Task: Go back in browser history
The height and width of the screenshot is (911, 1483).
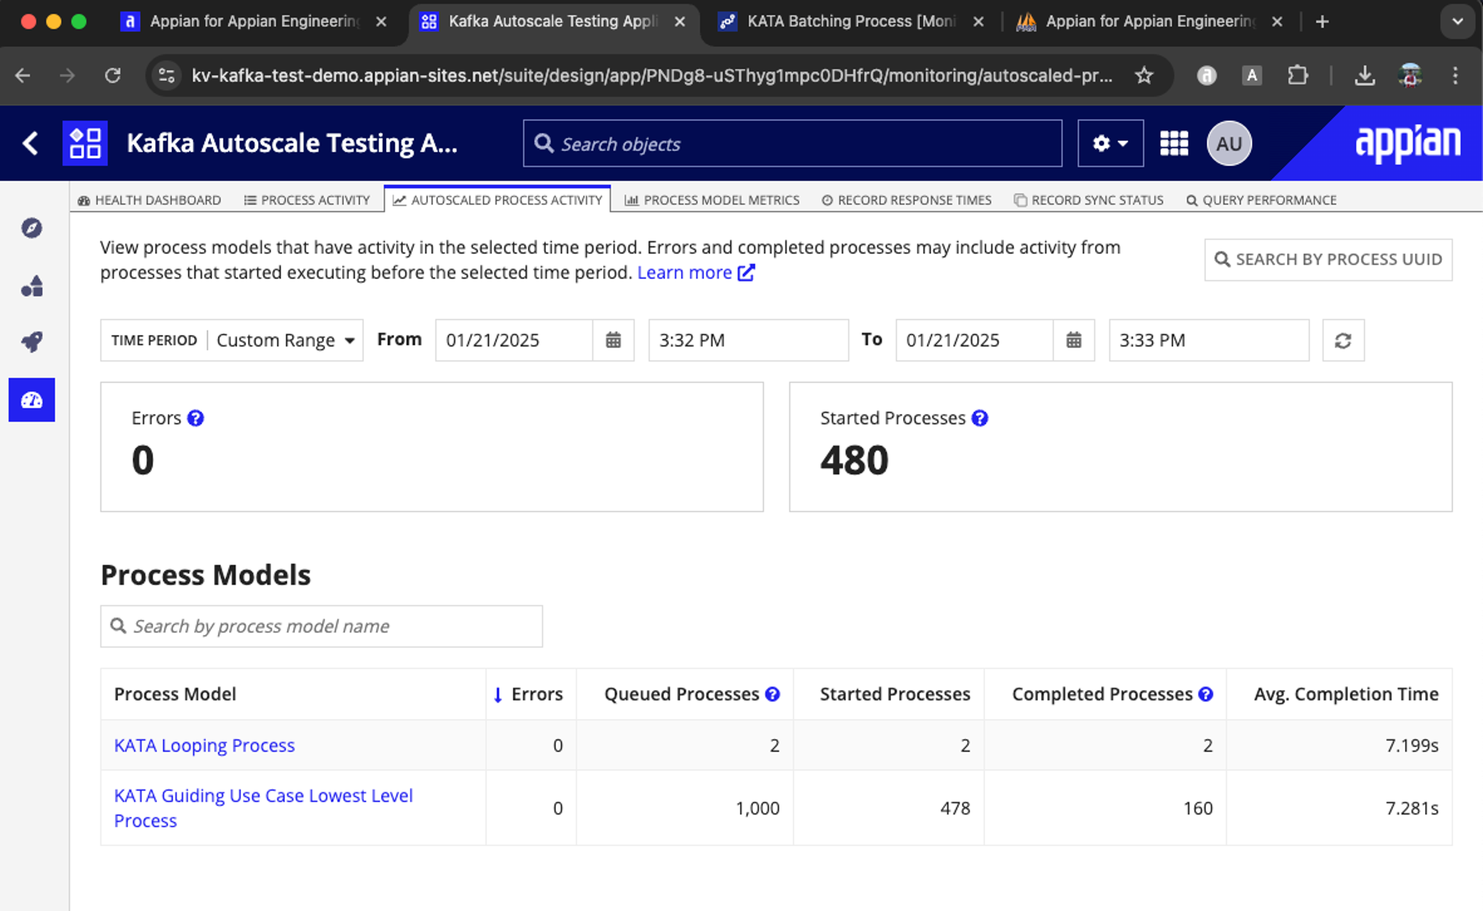Action: tap(23, 75)
